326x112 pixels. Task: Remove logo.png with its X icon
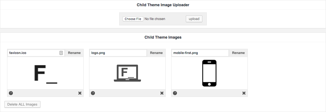coord(162,93)
